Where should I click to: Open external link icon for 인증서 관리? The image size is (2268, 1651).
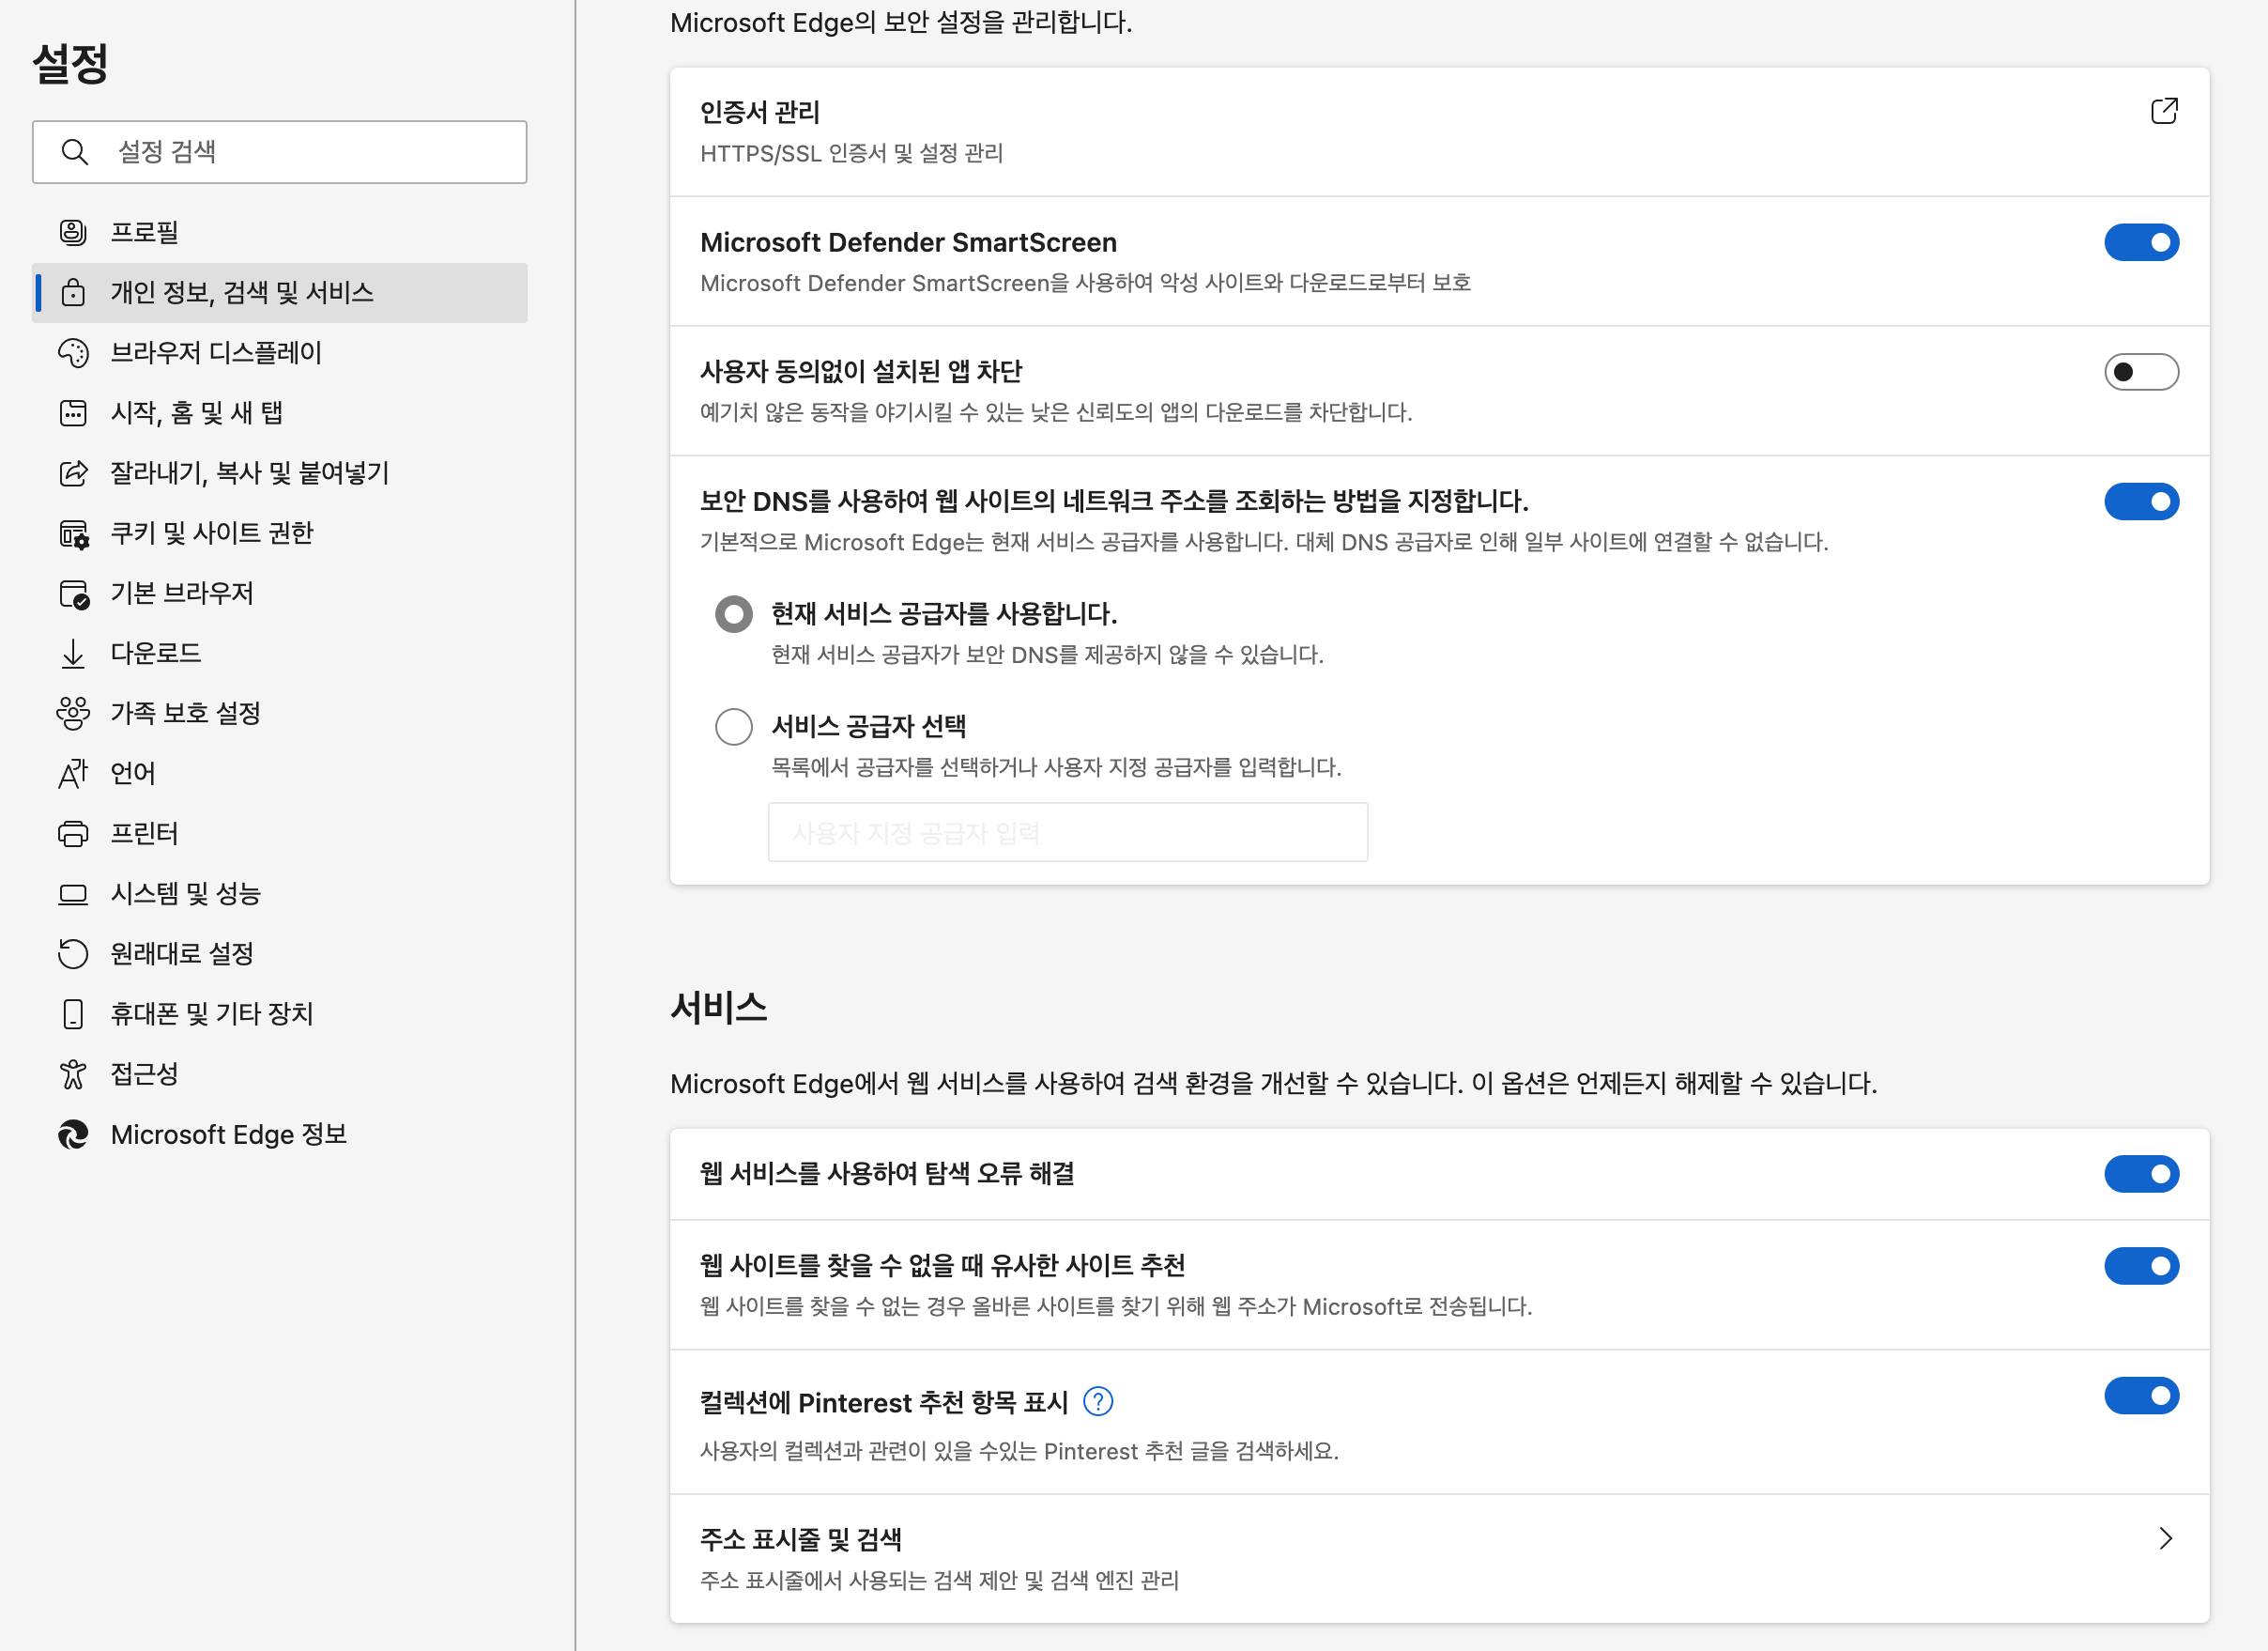2163,111
